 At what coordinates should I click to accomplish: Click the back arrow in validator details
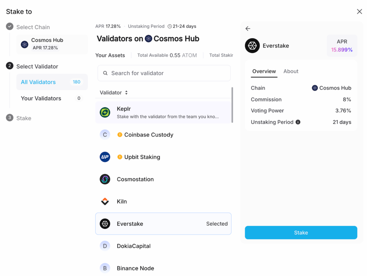[x=248, y=29]
